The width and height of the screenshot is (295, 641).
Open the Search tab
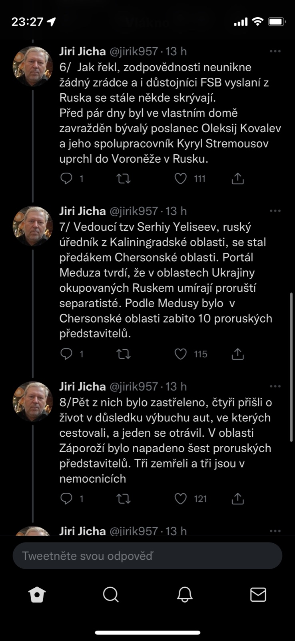(111, 595)
